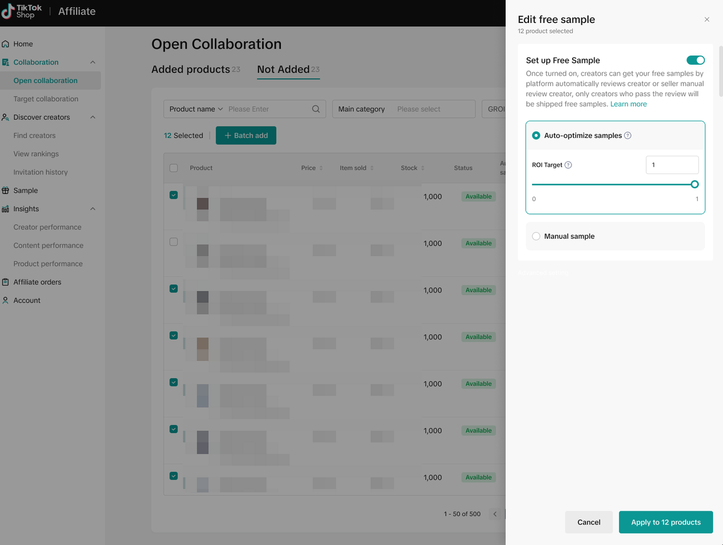Click the ROI Target info icon

pos(568,165)
